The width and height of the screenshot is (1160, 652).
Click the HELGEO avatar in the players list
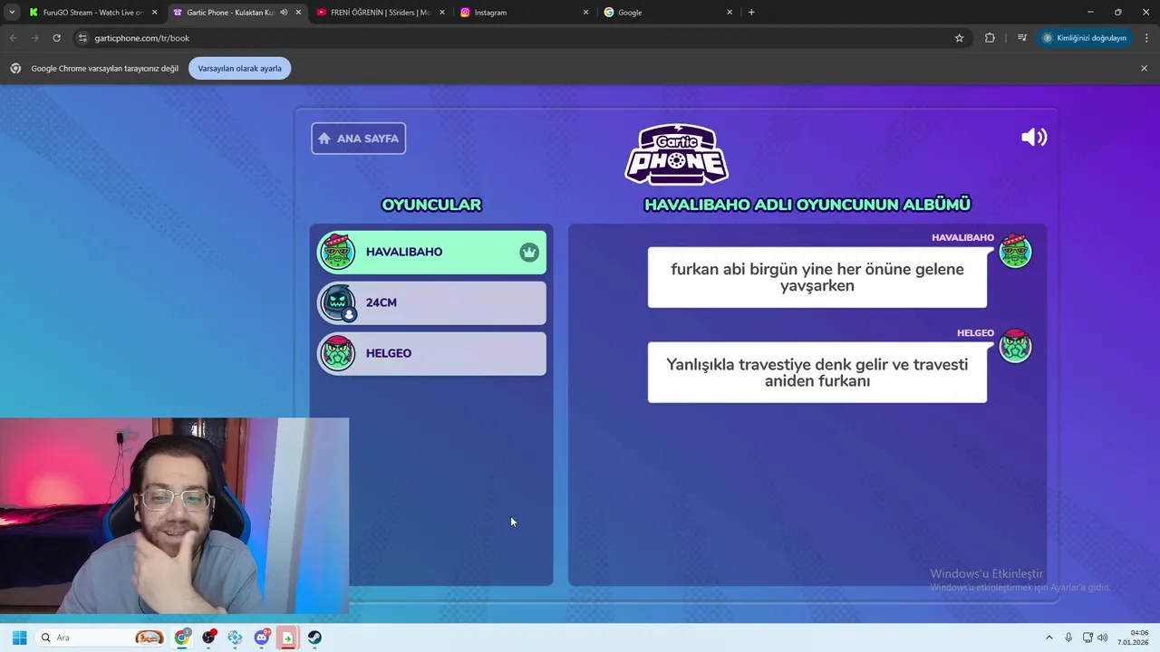tap(338, 353)
